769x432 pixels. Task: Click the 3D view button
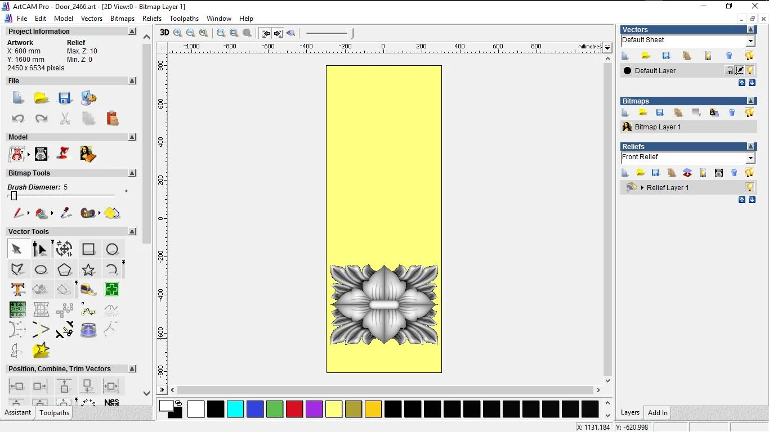[x=164, y=33]
